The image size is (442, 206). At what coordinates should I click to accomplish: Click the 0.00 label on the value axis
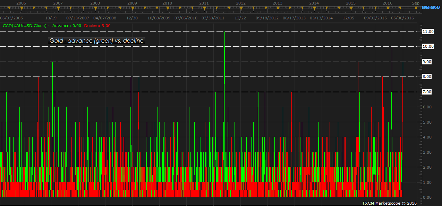428,197
